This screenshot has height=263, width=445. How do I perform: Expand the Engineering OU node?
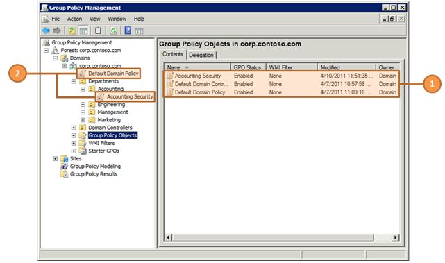83,105
